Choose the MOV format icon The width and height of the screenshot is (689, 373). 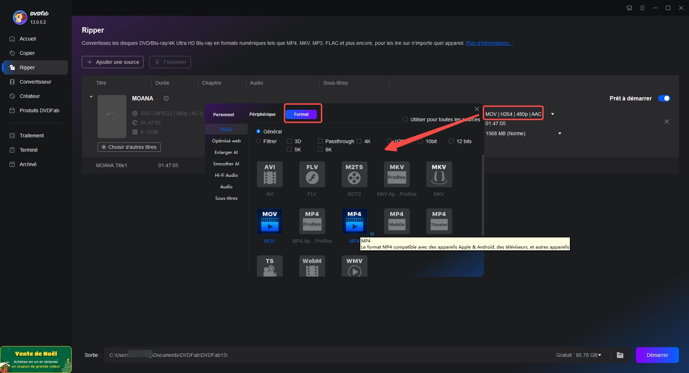click(269, 221)
